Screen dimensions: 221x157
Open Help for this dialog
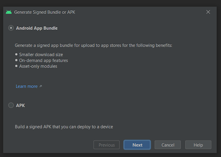[198, 145]
